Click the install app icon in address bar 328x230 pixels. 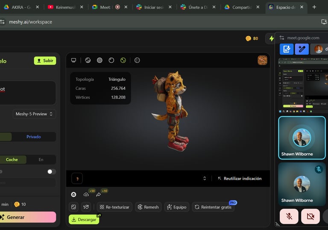pos(324,22)
